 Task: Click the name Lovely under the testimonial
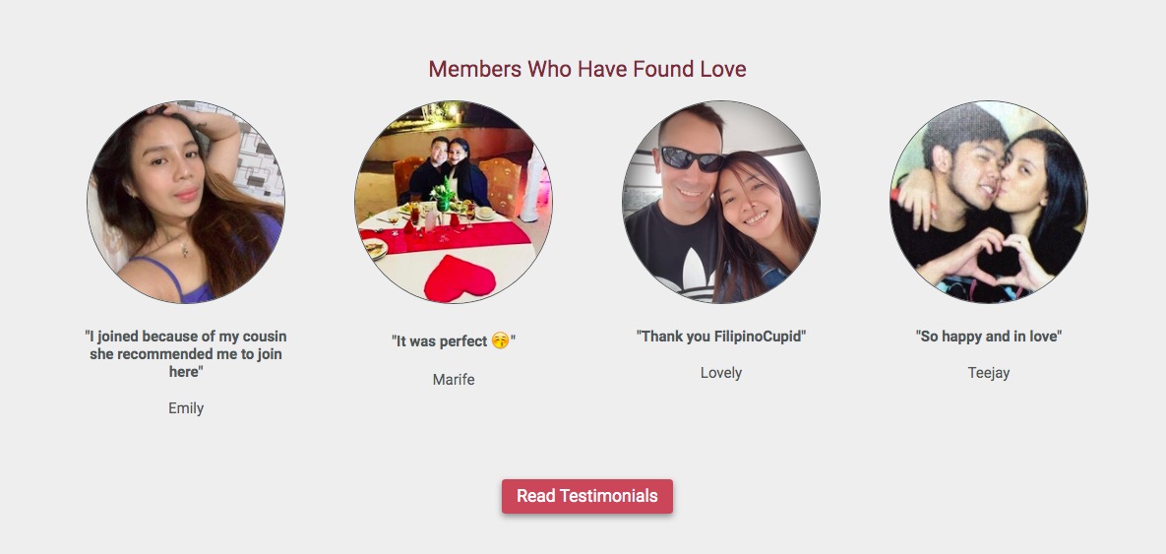coord(721,373)
